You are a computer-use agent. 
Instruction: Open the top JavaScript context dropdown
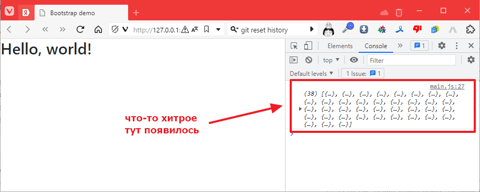[x=332, y=60]
